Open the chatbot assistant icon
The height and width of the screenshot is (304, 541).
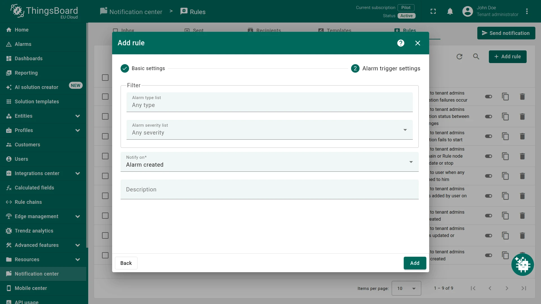tap(523, 265)
